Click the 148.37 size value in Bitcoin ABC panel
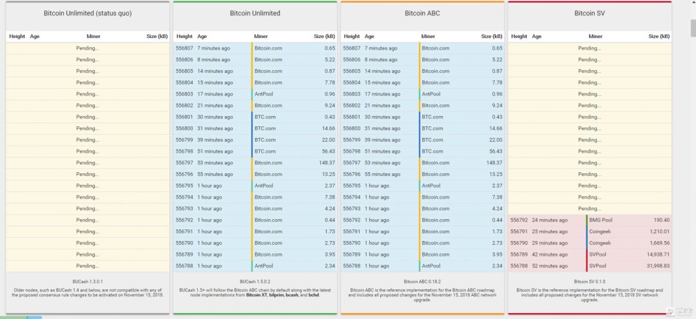This screenshot has height=319, width=696. [x=491, y=163]
